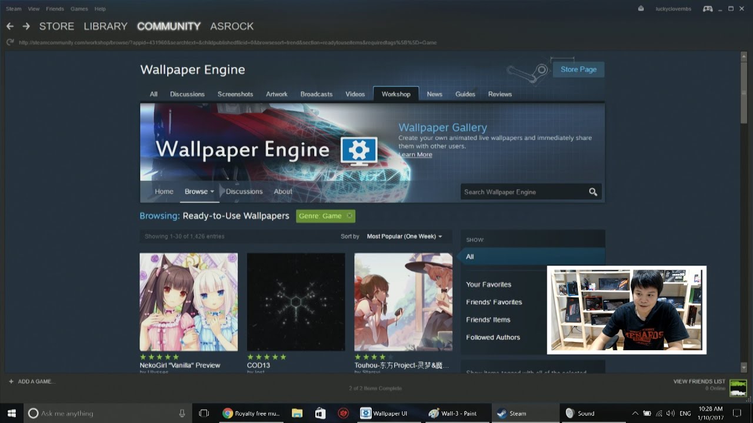Click the Store Page button
Viewport: 753px width, 423px height.
(x=578, y=69)
